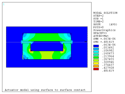
Task: Click the window number '1' label
Action: click(x=4, y=4)
